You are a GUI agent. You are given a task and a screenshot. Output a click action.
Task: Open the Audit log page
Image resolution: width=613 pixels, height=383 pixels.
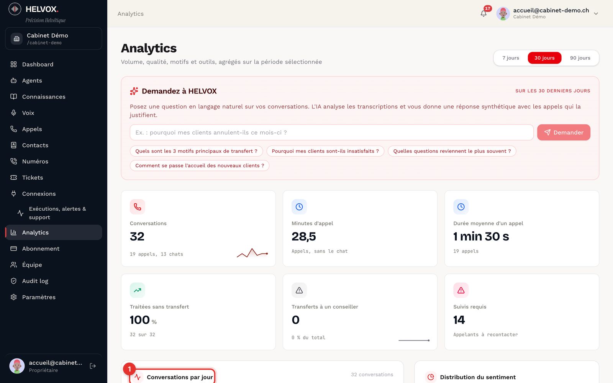54,281
